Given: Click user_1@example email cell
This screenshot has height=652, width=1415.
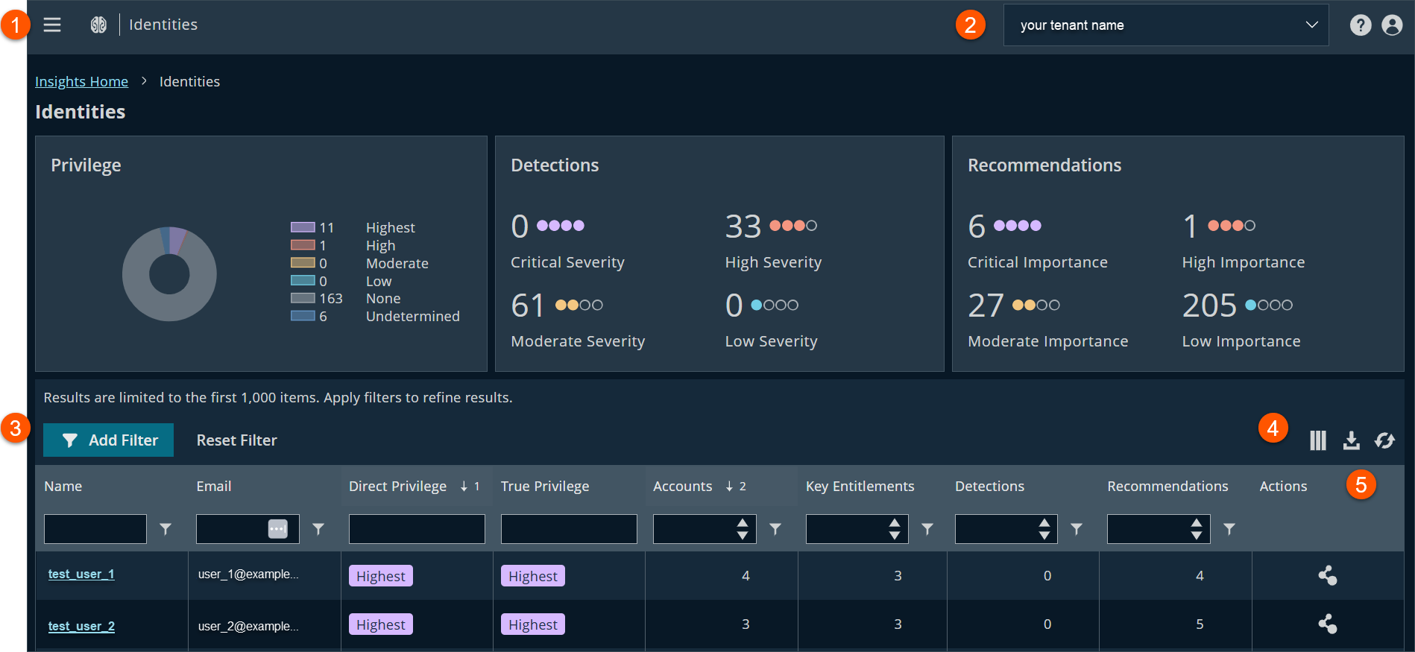Looking at the screenshot, I should 248,574.
